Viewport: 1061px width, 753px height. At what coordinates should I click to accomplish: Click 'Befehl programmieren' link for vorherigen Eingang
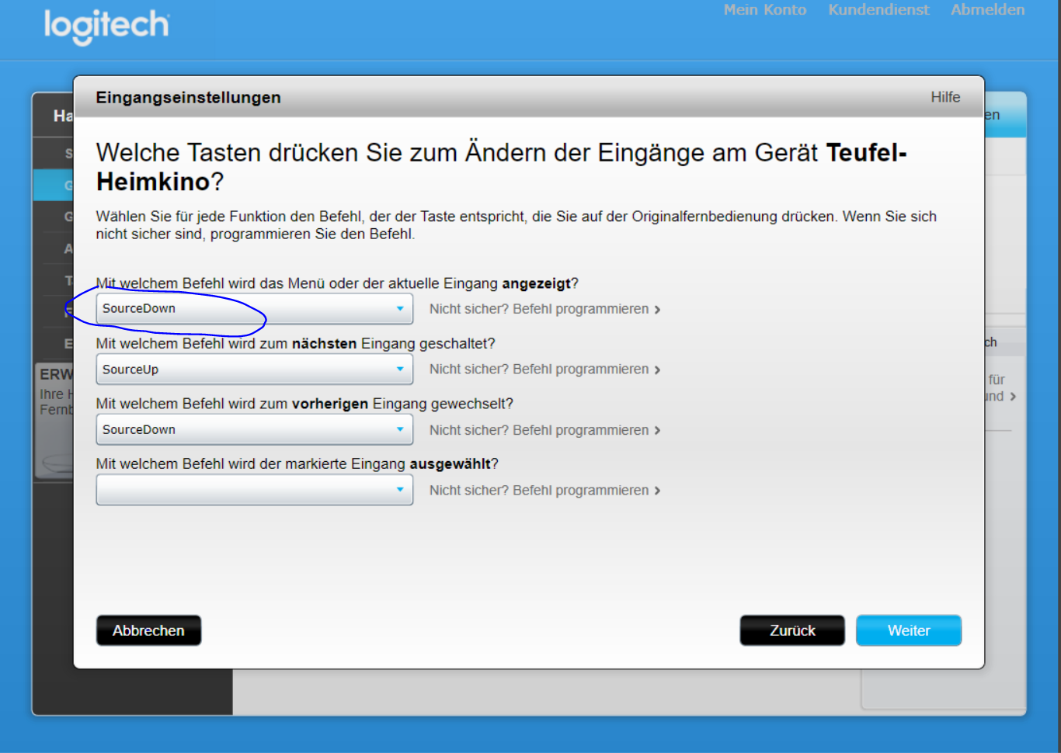[x=539, y=430]
